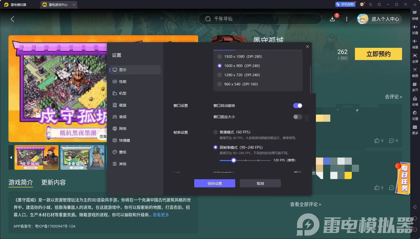Tap the Android recents square in the sidebar
Viewport: 420px width, 239px height.
(x=415, y=230)
